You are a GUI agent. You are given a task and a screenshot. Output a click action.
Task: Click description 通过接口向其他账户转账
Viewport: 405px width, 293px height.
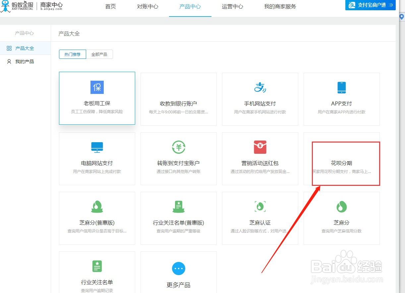click(179, 171)
